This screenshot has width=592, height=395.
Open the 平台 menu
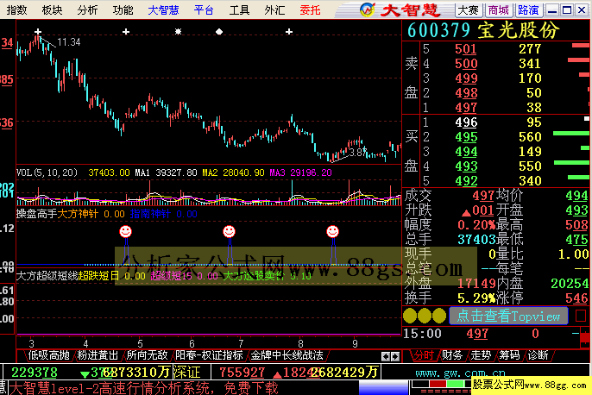tap(204, 9)
